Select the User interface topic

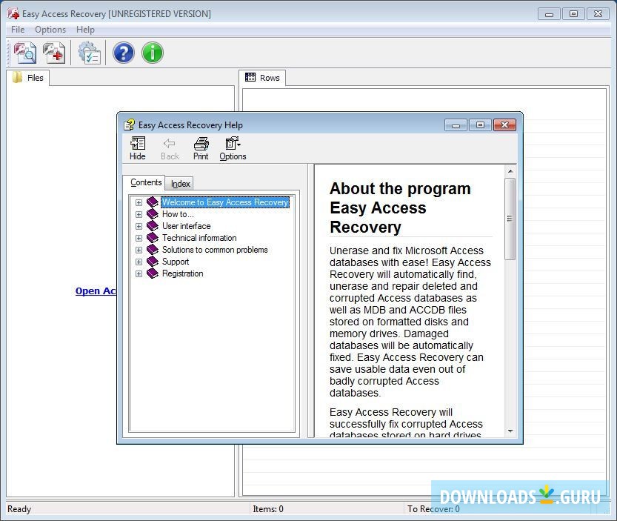(x=187, y=226)
